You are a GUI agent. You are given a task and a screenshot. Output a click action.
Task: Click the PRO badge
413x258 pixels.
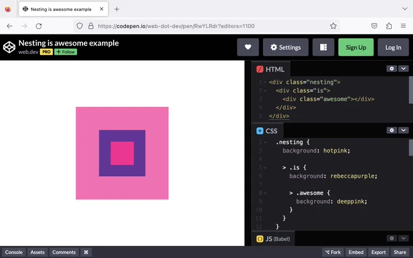pyautogui.click(x=46, y=52)
